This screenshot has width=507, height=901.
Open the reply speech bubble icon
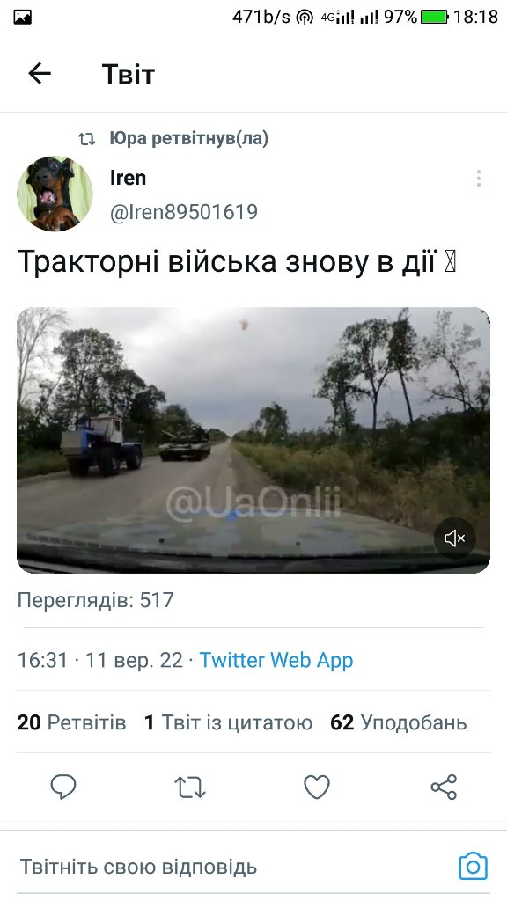(x=63, y=787)
